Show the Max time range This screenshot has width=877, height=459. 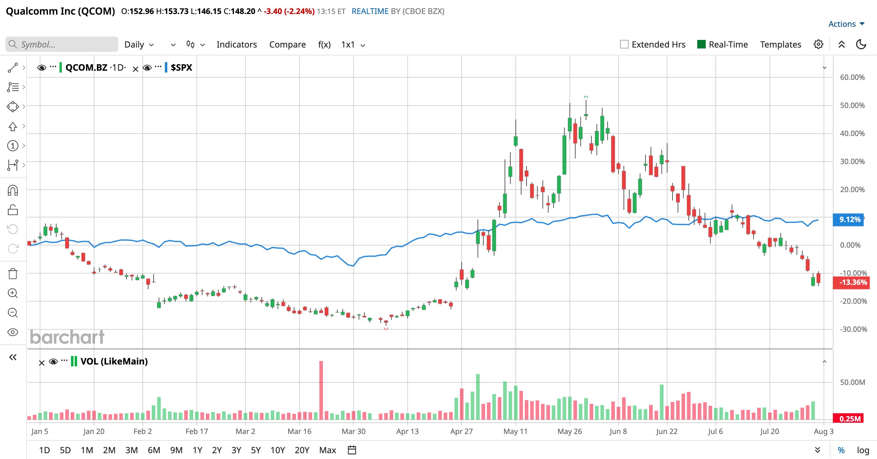click(328, 450)
